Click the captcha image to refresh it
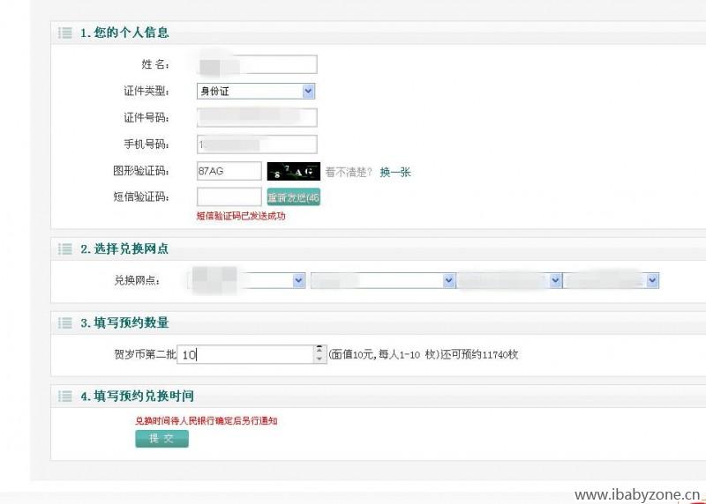706x504 pixels. click(293, 171)
